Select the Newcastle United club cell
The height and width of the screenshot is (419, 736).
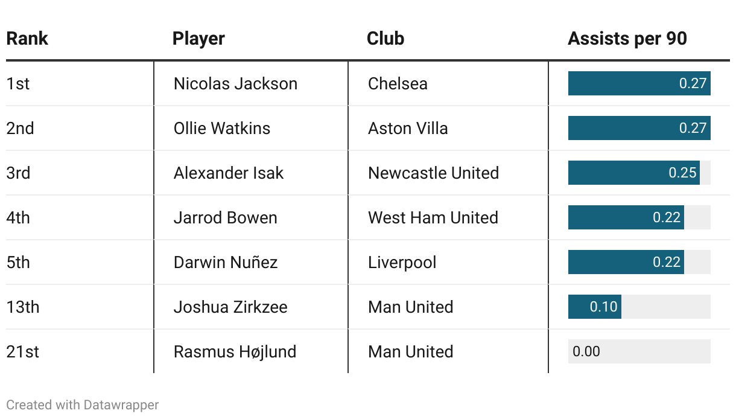433,173
